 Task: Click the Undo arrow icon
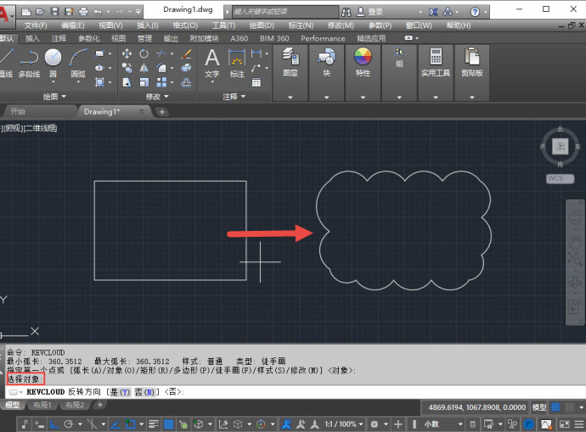pyautogui.click(x=98, y=12)
